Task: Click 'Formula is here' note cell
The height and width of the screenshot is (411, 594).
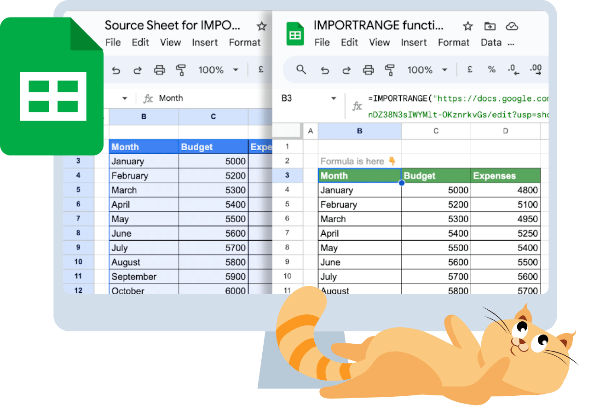Action: (359, 161)
